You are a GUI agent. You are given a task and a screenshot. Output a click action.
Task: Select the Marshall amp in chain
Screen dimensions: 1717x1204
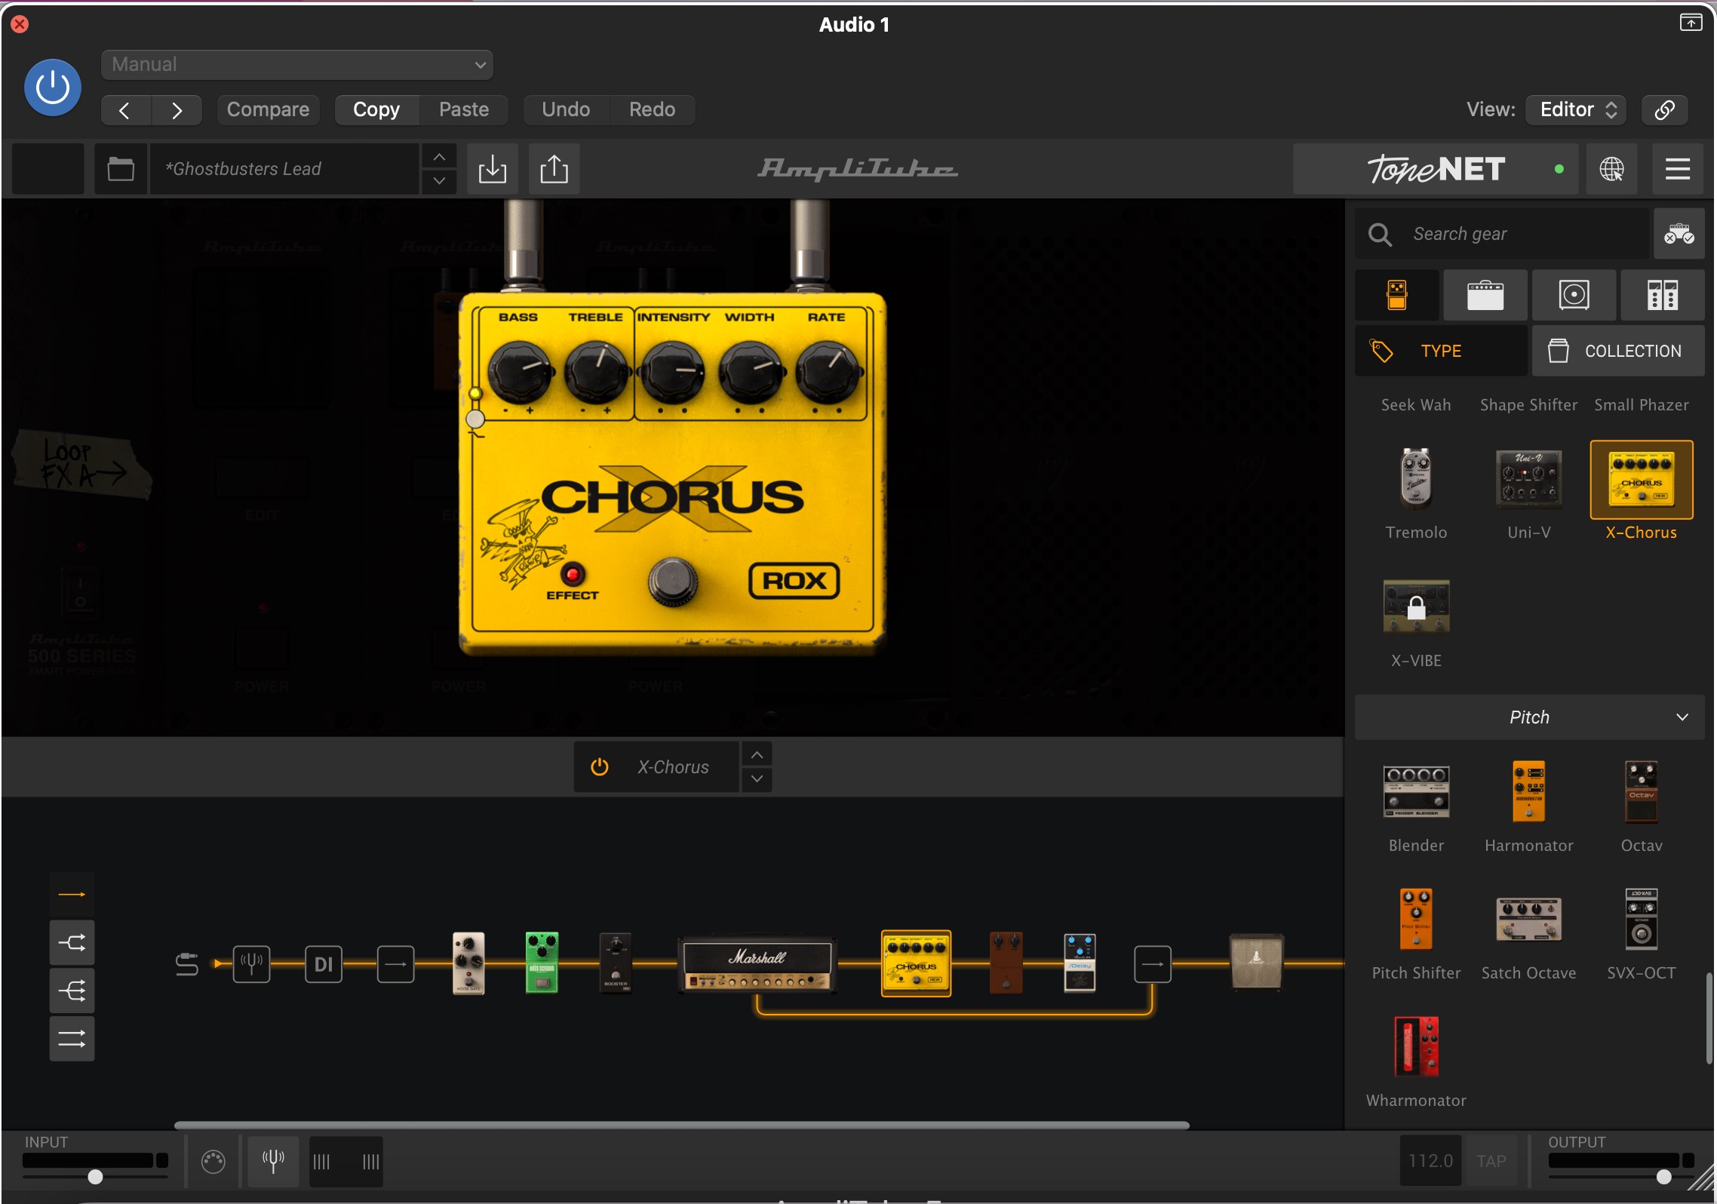tap(757, 964)
